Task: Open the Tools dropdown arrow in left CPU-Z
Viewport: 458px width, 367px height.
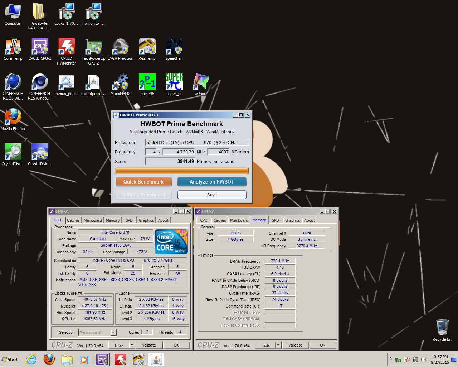Action: point(132,345)
